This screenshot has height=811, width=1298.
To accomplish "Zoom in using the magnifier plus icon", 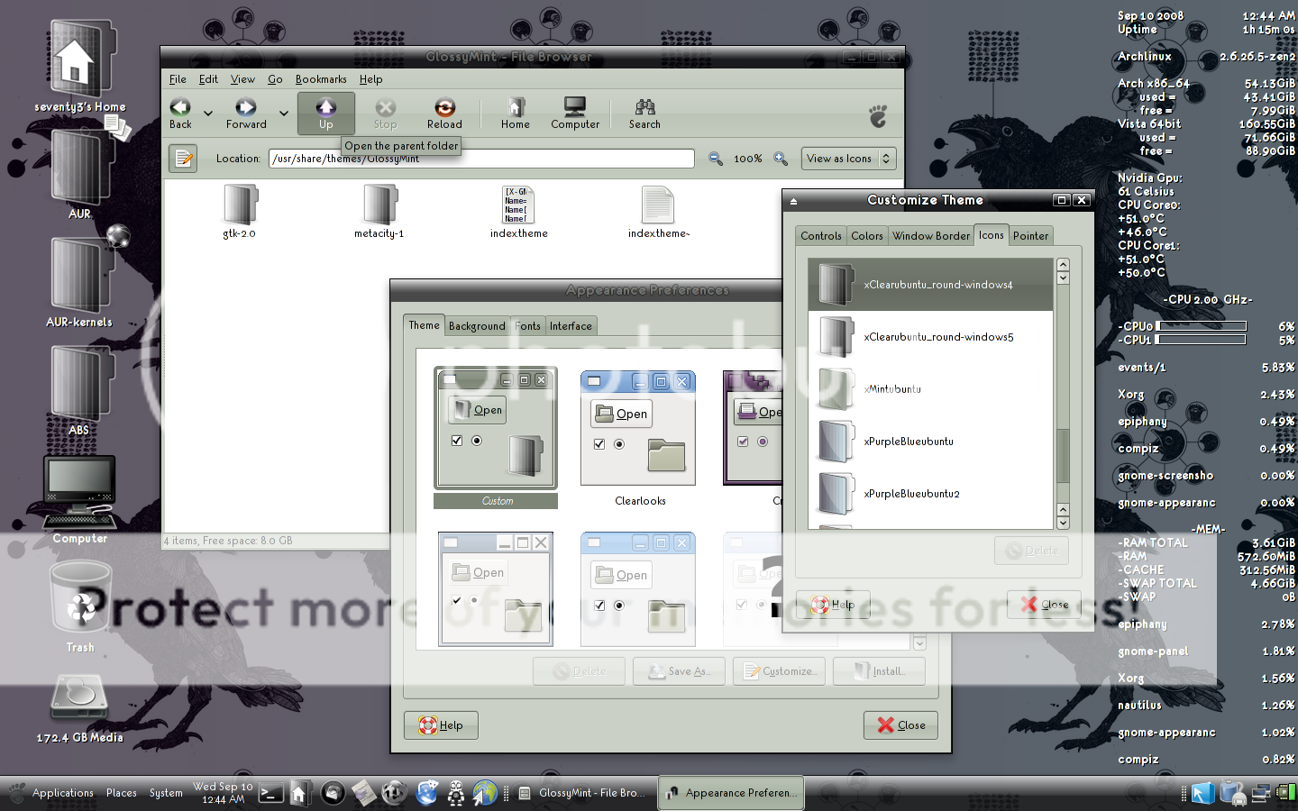I will coord(781,159).
